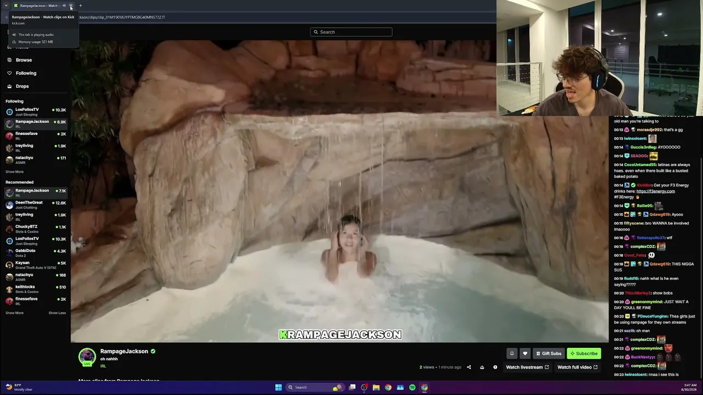Open finessefave channel in Following list

pyautogui.click(x=36, y=136)
